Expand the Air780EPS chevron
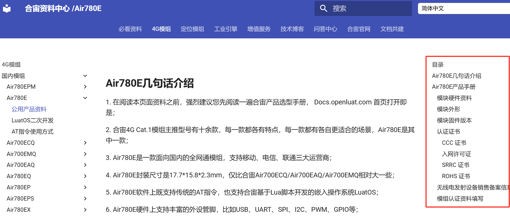510x216 pixels. click(x=85, y=199)
